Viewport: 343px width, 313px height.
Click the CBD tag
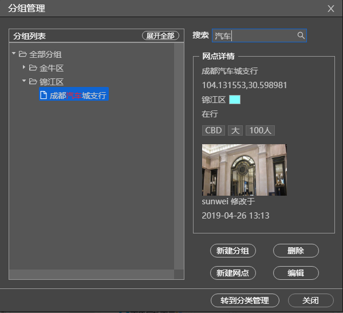214,130
